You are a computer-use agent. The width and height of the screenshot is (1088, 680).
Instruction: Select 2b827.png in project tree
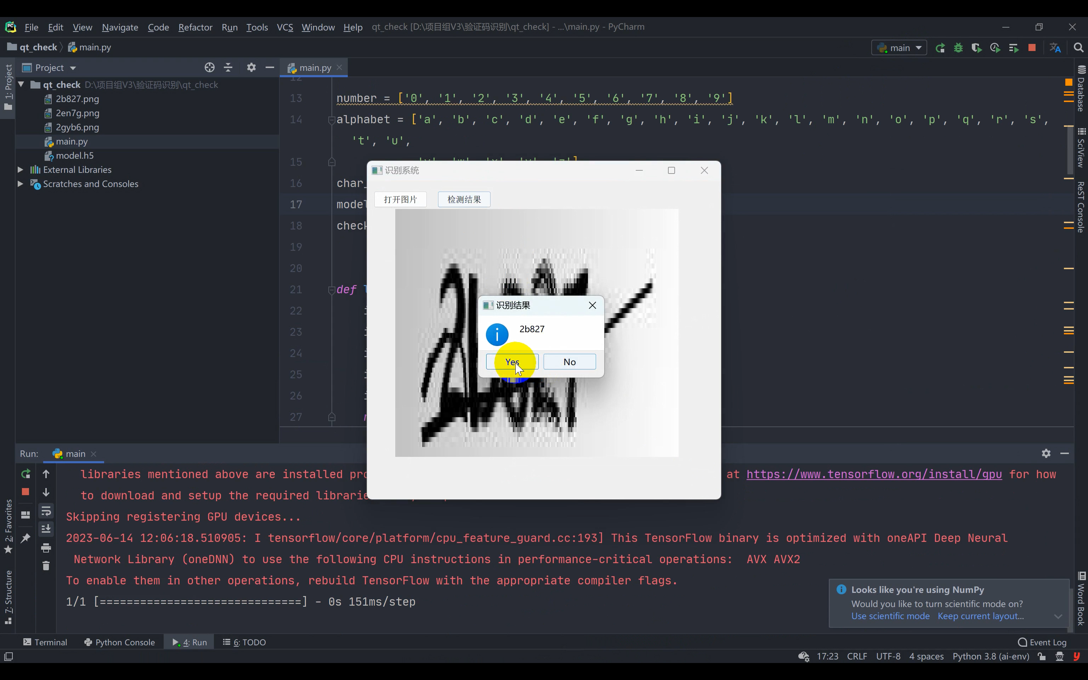point(77,99)
